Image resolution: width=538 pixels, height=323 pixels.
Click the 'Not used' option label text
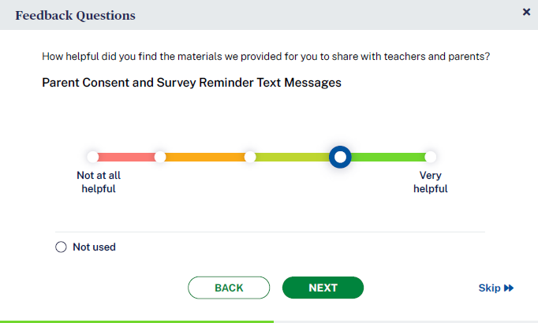click(x=94, y=247)
